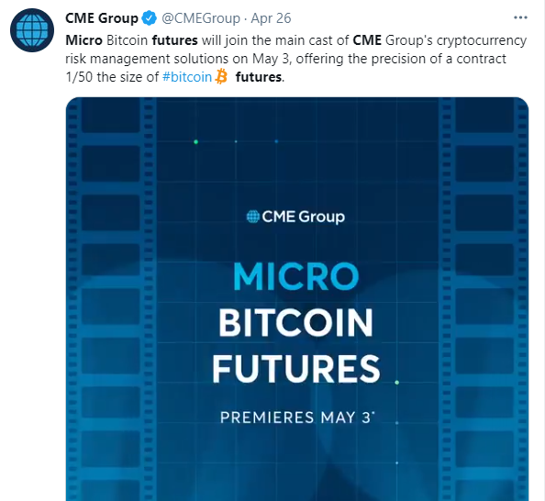
Task: Click the orange Bitcoin emoji icon
Action: pos(221,76)
